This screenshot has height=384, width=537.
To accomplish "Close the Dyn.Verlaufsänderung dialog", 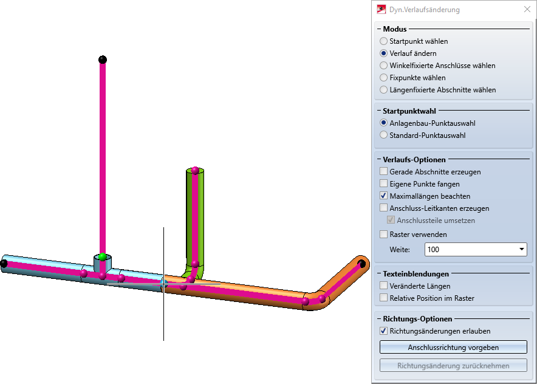I will tap(527, 9).
